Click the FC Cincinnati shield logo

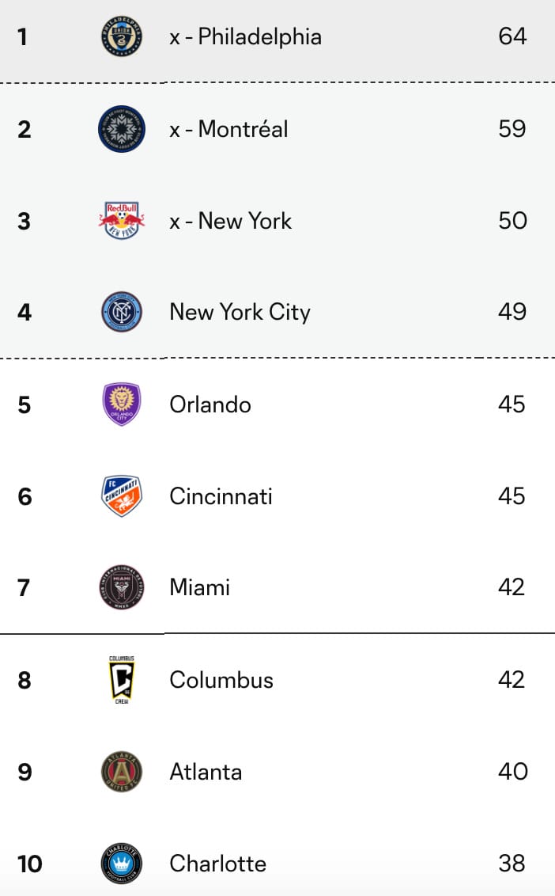[122, 496]
